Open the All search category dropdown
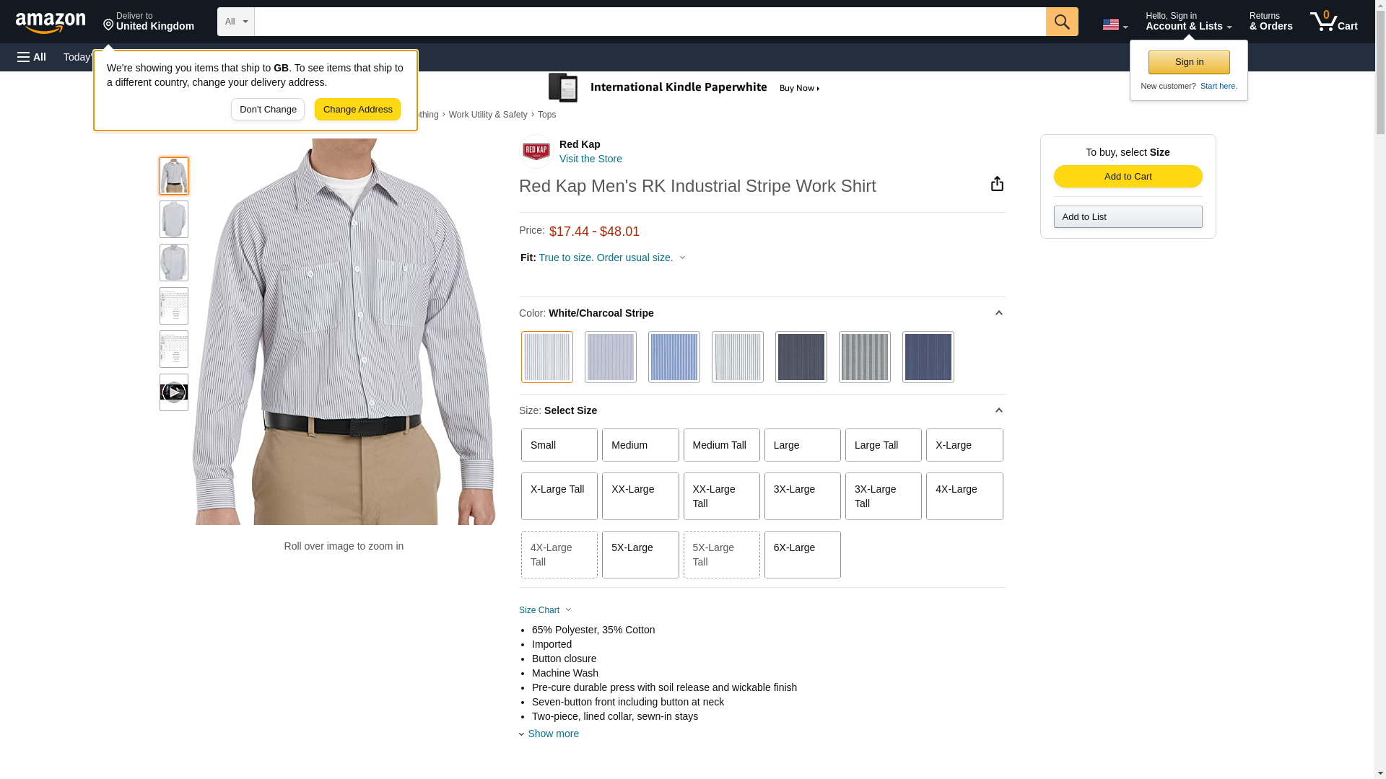This screenshot has height=779, width=1386. (x=235, y=22)
